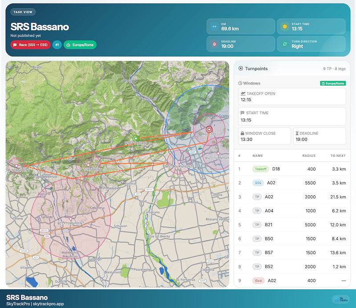Click the lock icon by WINDOW CLOSE
The image size is (356, 308).
tap(242, 133)
